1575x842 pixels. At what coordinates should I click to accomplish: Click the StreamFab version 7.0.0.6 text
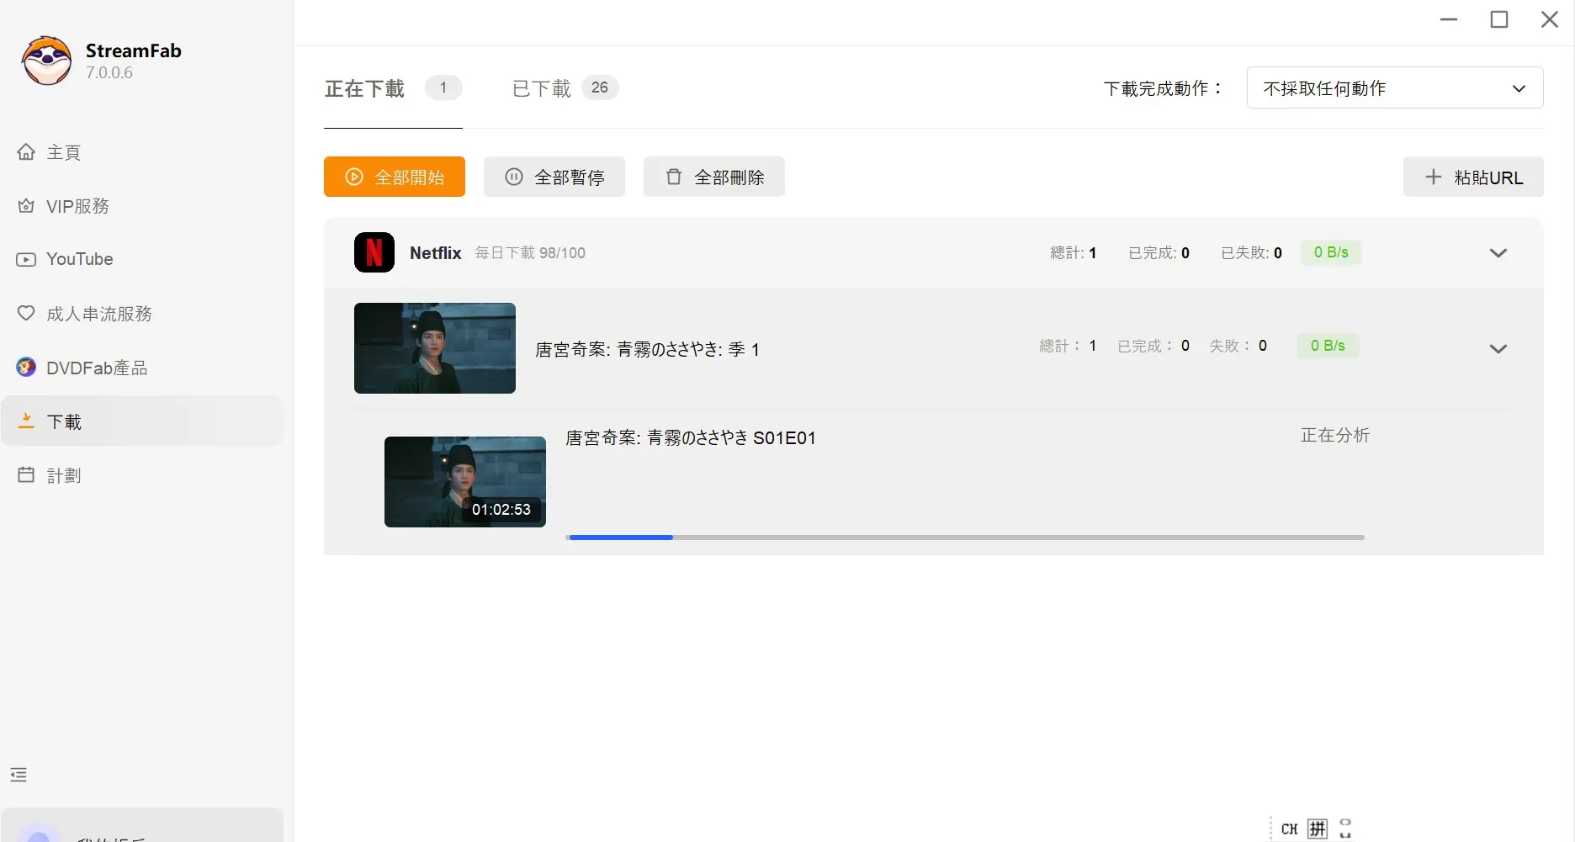[x=109, y=72]
